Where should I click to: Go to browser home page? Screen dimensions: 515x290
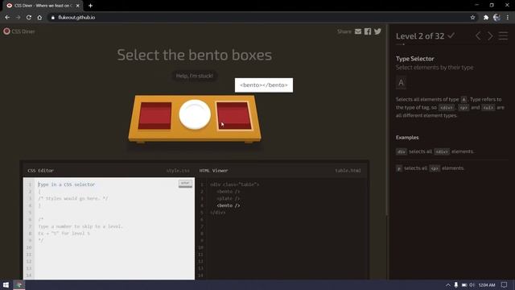[39, 18]
